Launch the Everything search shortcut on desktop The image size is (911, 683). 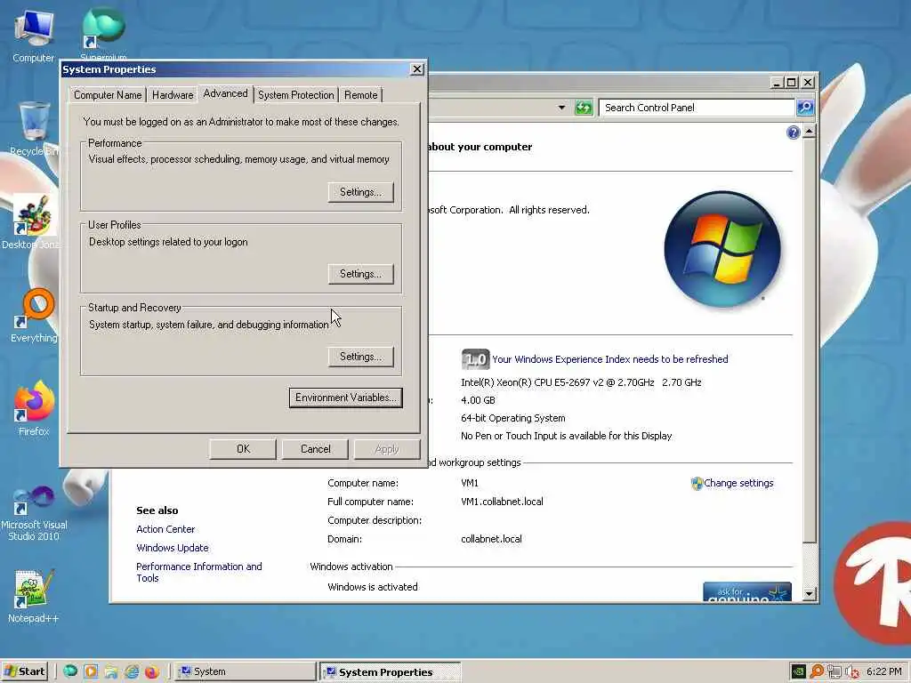pos(34,316)
